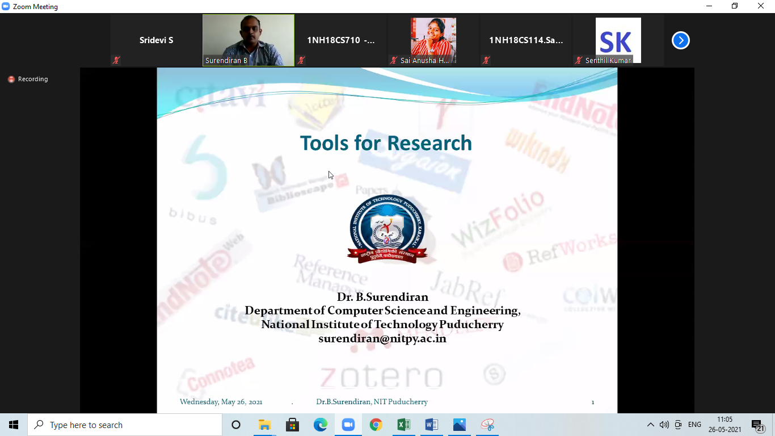This screenshot has width=775, height=436.
Task: Select the 1NH18CS114.Sa participant tile
Action: 526,40
